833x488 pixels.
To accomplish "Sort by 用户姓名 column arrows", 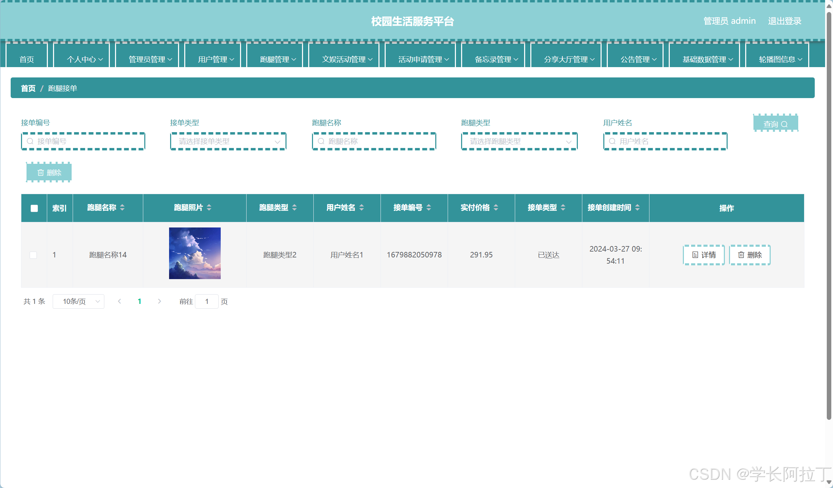I will (x=362, y=208).
